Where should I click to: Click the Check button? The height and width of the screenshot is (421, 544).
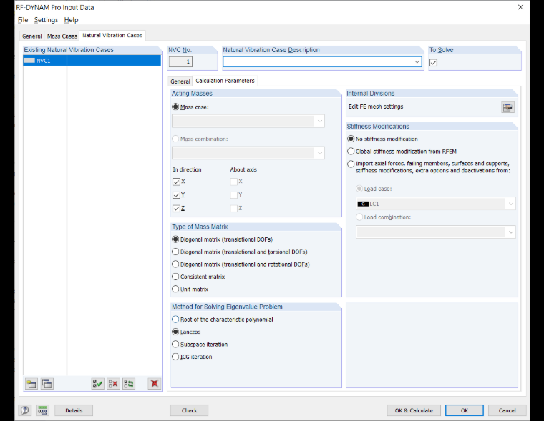click(189, 410)
